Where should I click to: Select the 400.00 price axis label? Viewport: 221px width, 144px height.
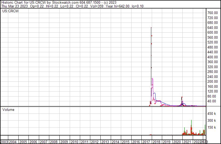(x=213, y=57)
